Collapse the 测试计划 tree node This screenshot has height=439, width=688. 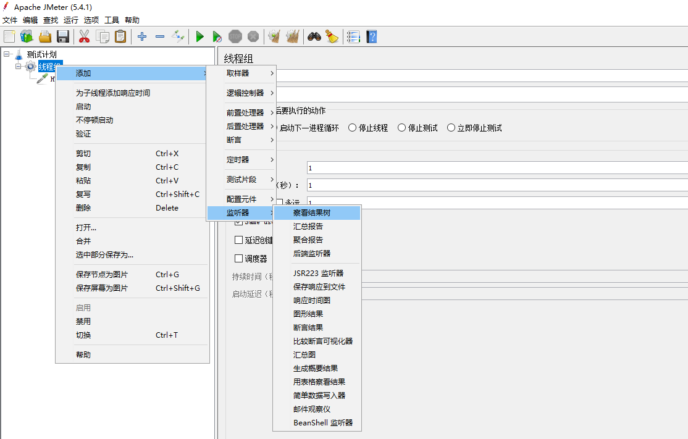[7, 54]
